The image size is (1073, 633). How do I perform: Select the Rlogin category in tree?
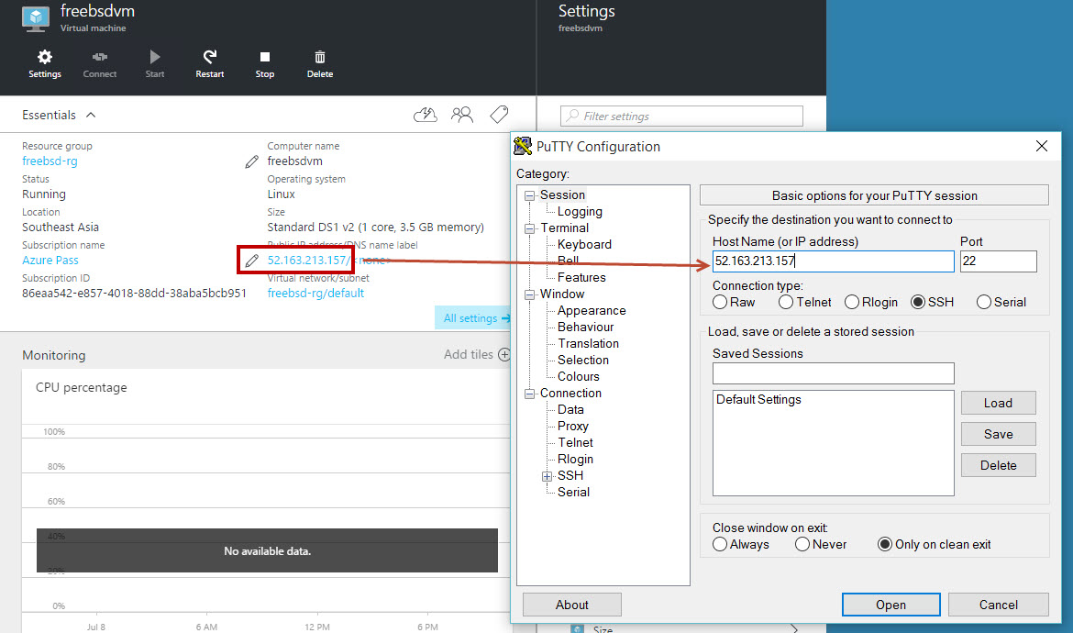[576, 460]
